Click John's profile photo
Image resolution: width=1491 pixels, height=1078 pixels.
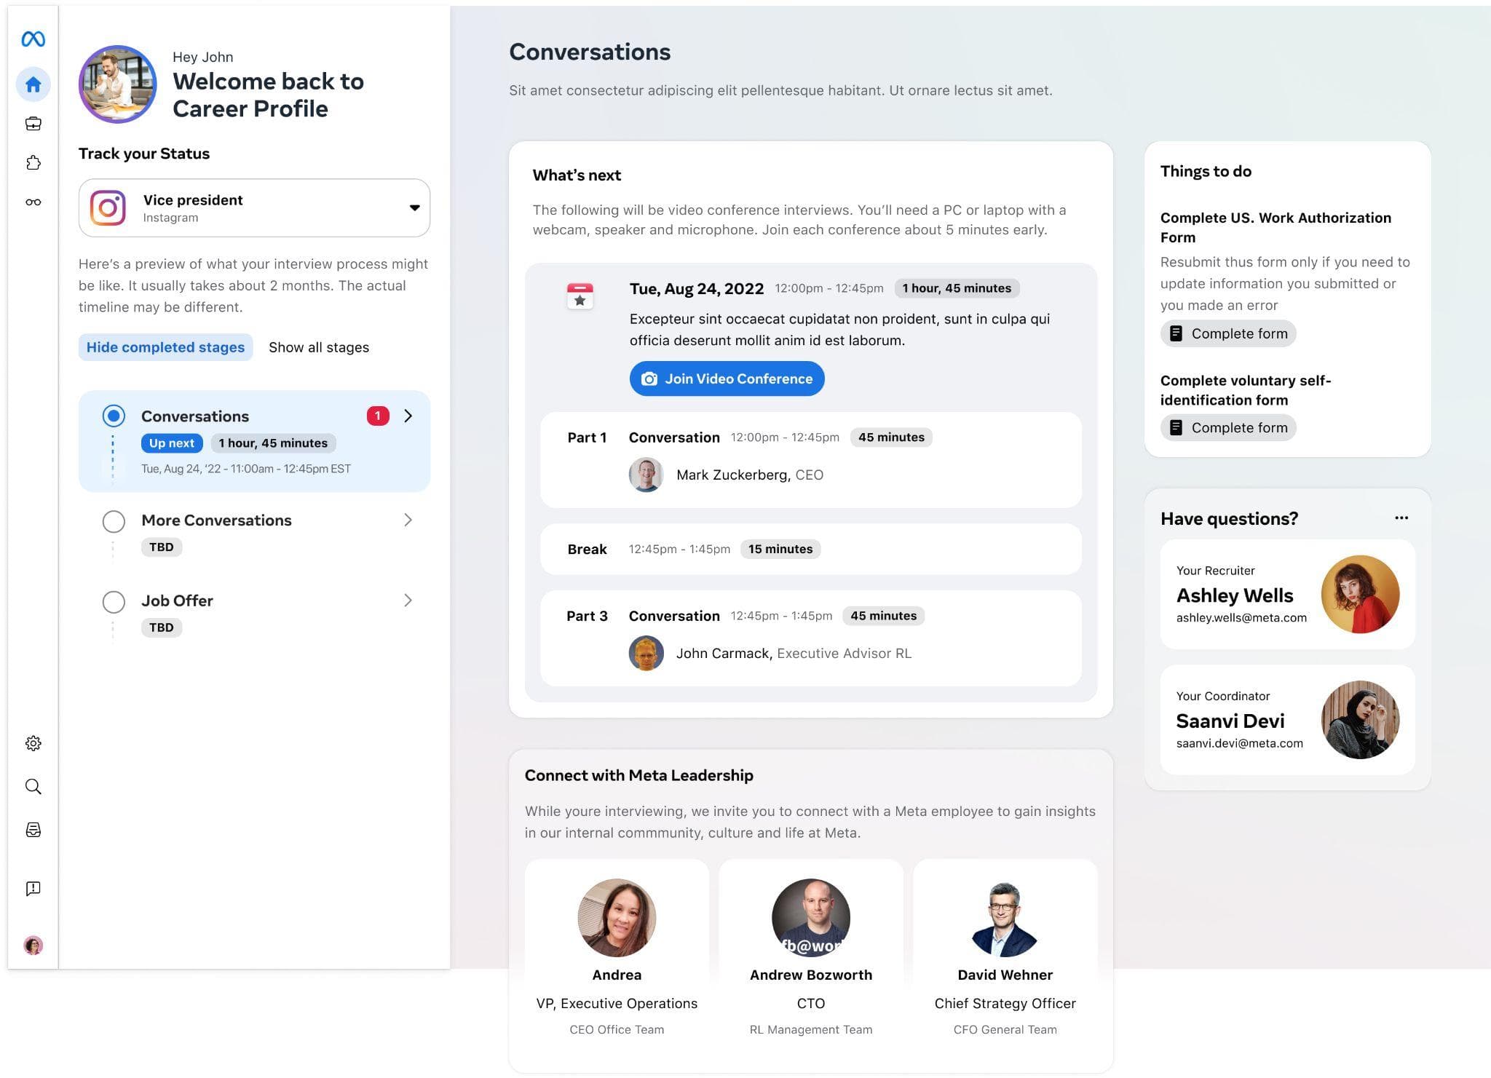coord(118,84)
